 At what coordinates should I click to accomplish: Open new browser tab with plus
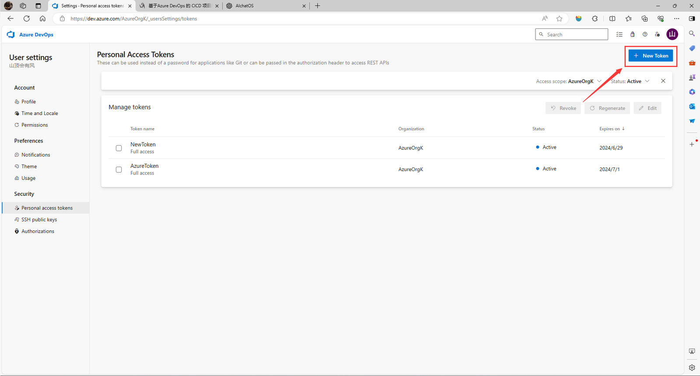(x=318, y=6)
